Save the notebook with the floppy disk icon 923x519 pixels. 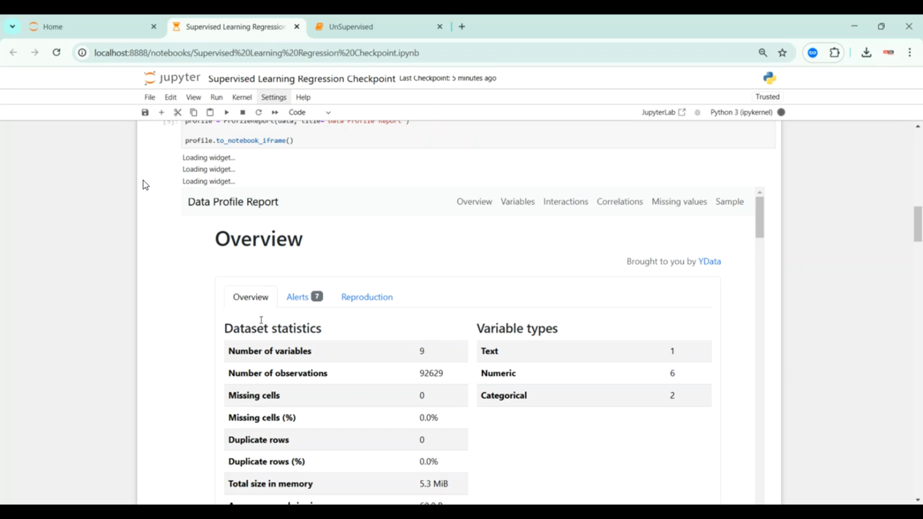click(145, 113)
